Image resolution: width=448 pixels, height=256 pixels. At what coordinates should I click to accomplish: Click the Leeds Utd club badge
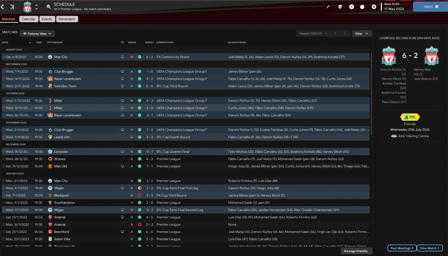click(50, 137)
